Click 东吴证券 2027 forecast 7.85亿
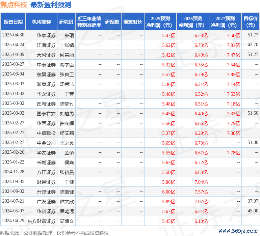 pos(233,75)
